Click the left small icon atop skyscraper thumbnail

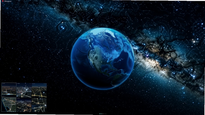point(30,84)
